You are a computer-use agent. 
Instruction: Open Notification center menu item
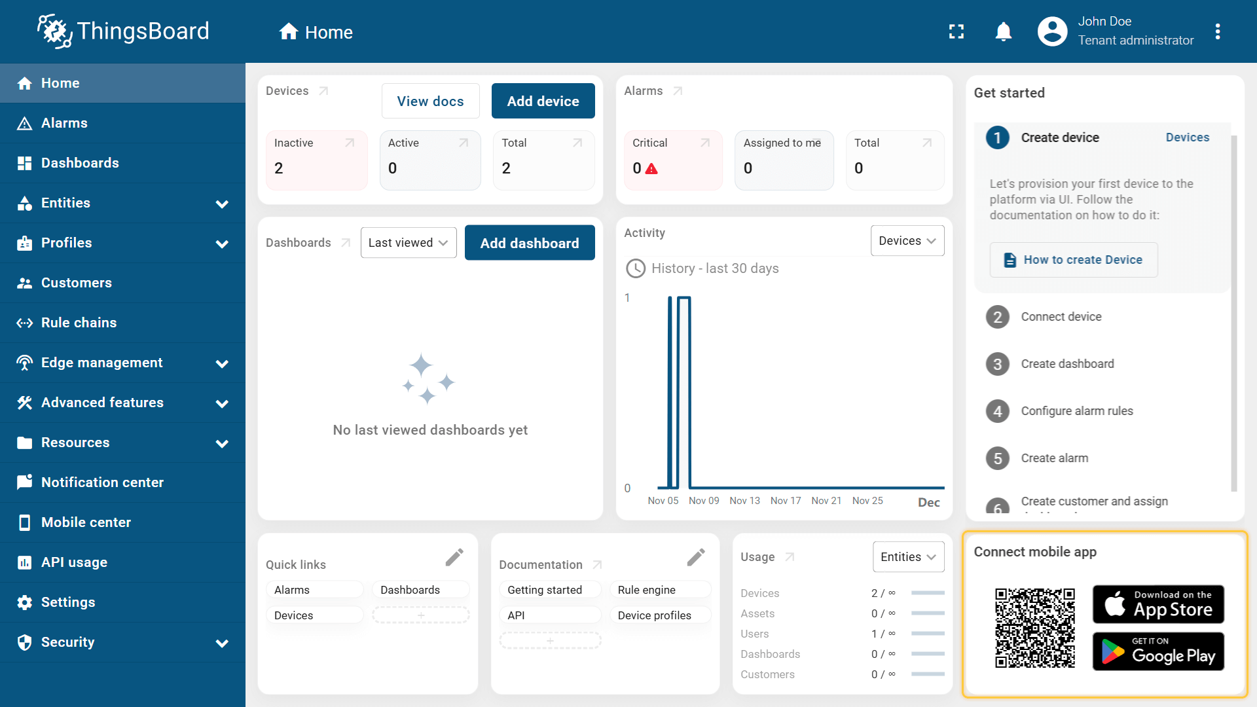102,482
